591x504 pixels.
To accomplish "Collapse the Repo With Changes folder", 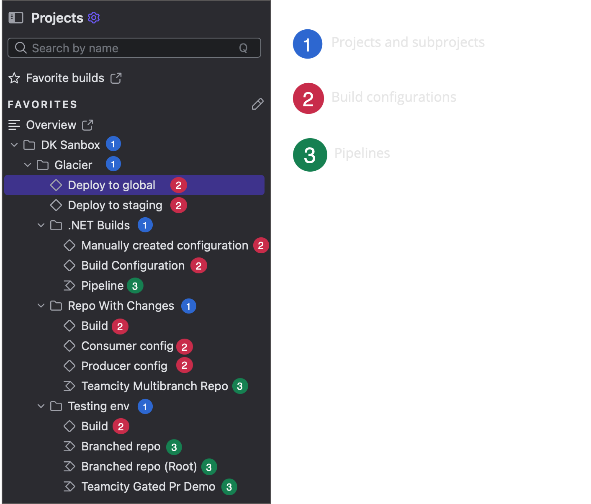I will click(x=41, y=306).
